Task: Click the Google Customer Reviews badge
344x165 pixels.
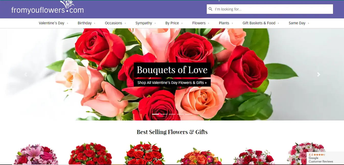Action: pyautogui.click(x=325, y=158)
